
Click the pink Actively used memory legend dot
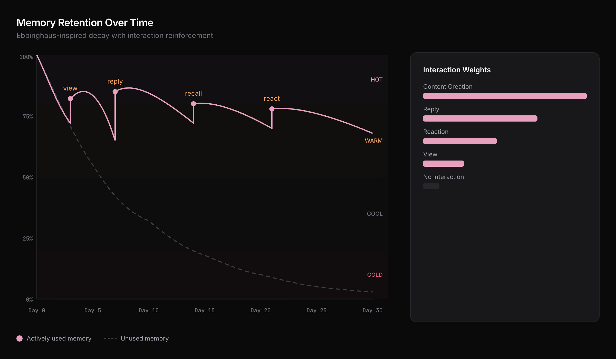[x=20, y=338]
